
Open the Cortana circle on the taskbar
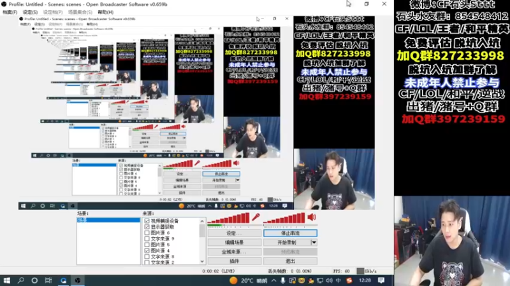click(x=34, y=280)
